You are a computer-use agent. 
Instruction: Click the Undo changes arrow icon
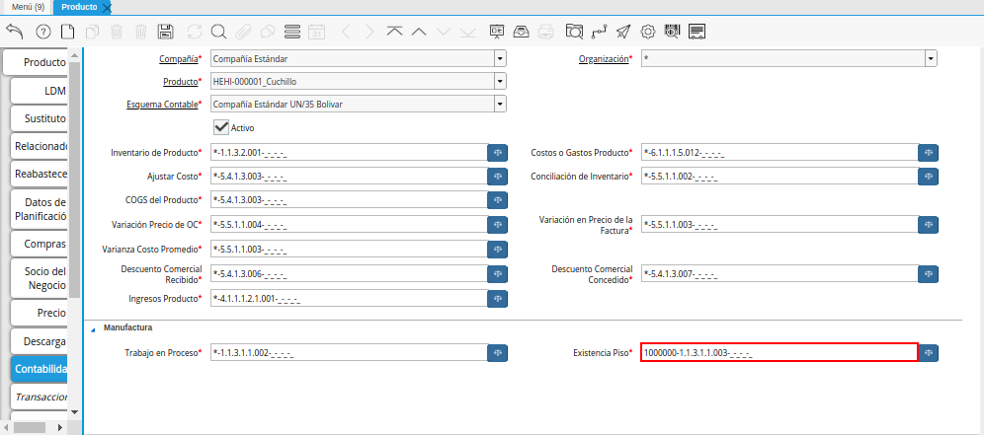pyautogui.click(x=15, y=32)
